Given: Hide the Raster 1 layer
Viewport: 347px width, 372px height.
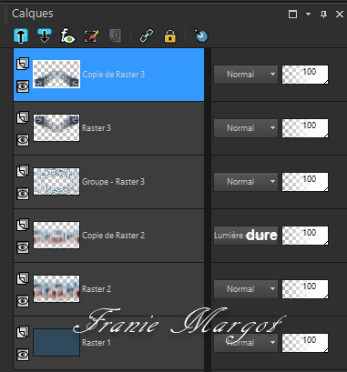Looking at the screenshot, I should click(x=23, y=355).
